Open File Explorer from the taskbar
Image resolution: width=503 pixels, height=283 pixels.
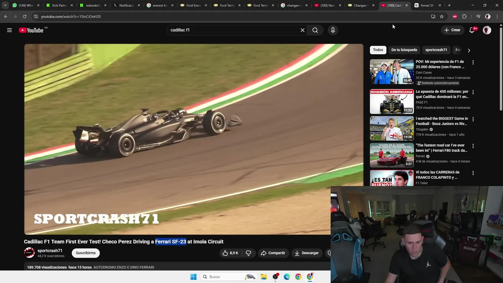[264, 277]
